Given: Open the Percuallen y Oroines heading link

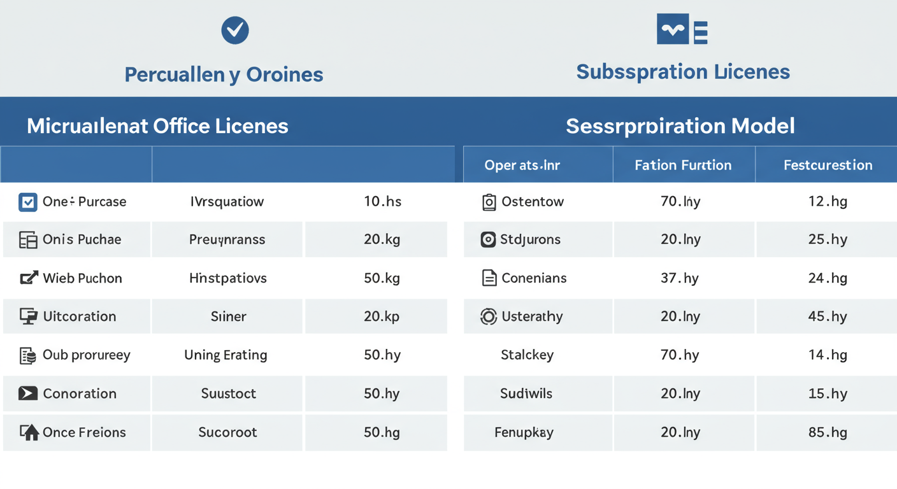Looking at the screenshot, I should 224,74.
